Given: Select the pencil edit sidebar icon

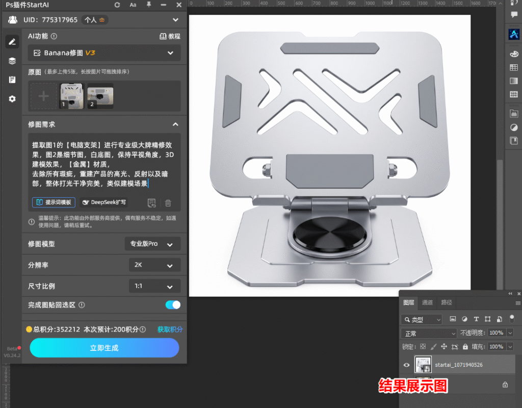Looking at the screenshot, I should tap(12, 42).
